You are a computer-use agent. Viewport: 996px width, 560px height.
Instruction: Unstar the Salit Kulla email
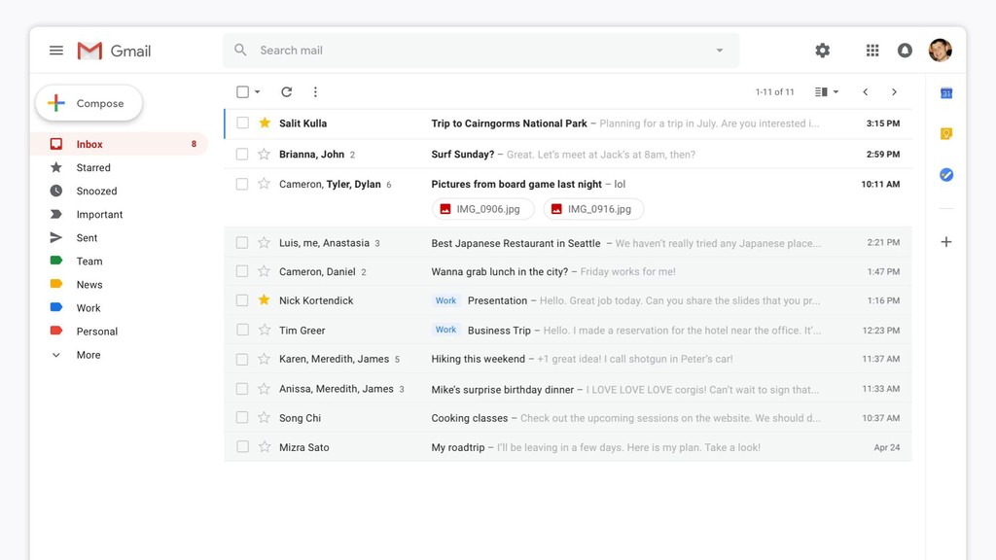coord(265,122)
